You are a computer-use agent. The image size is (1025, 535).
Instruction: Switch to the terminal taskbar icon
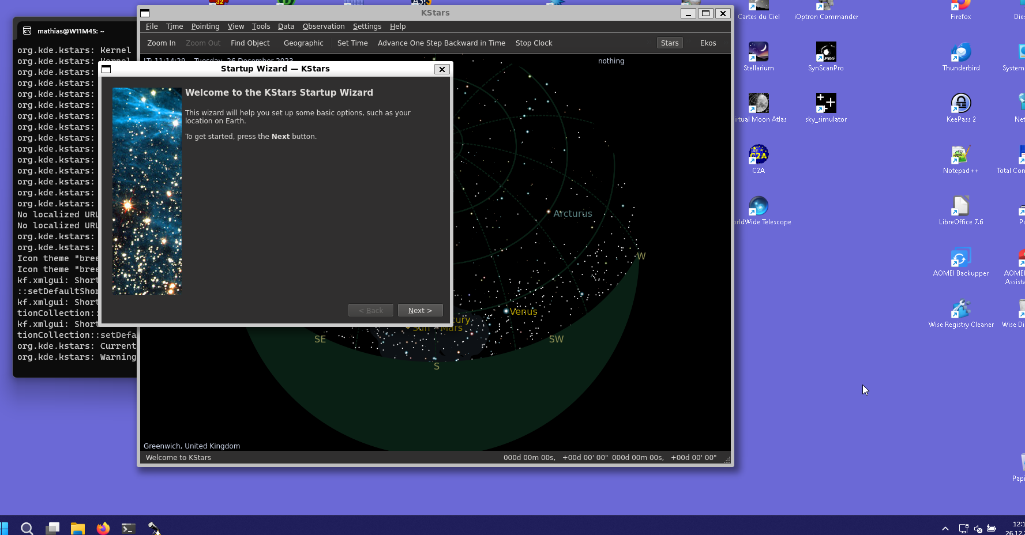point(129,528)
